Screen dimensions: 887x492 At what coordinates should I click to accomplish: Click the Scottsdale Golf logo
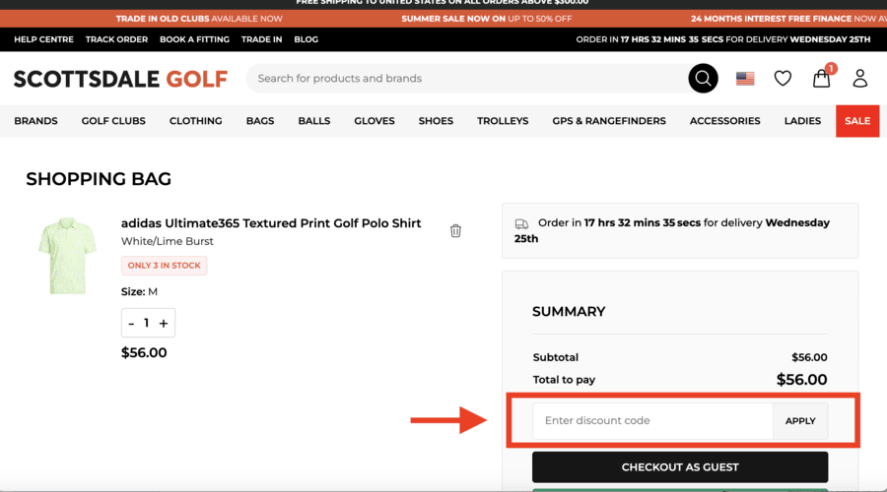(120, 79)
